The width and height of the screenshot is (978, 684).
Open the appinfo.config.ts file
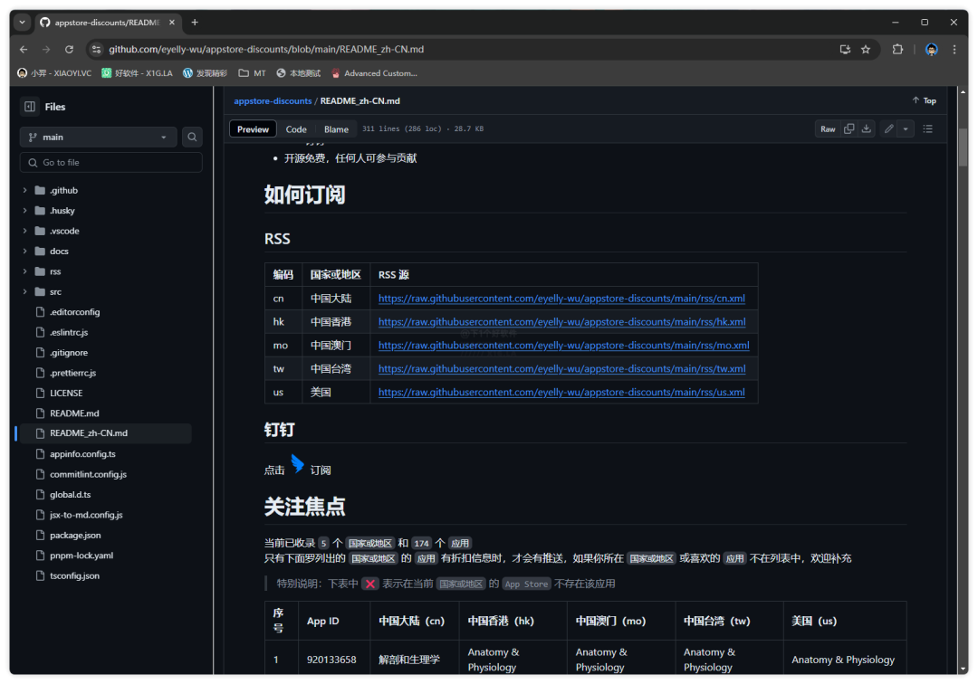82,454
